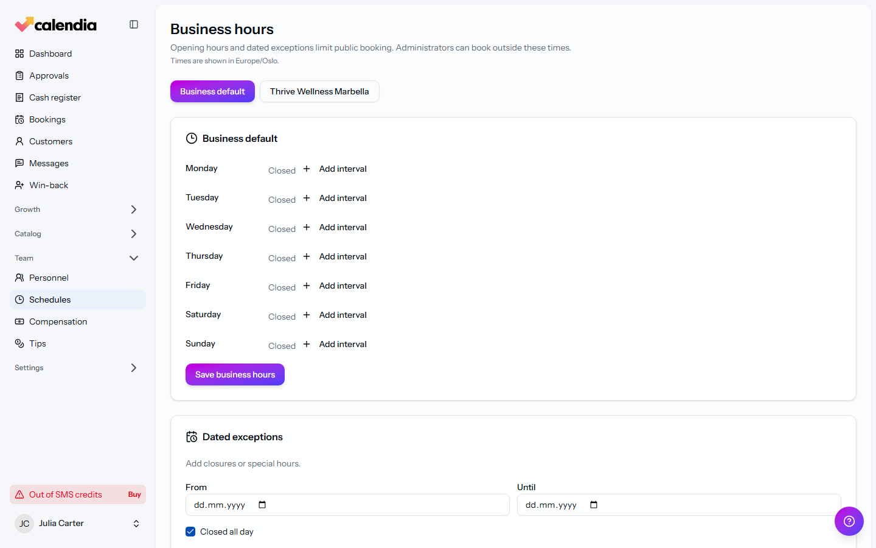Expand the Settings section
876x548 pixels.
pyautogui.click(x=78, y=368)
